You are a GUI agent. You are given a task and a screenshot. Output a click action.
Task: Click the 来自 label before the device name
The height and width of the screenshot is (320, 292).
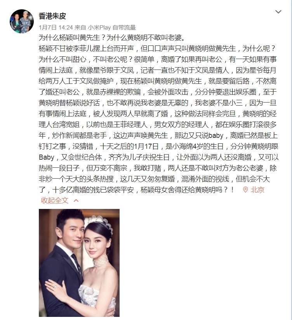tap(80, 27)
